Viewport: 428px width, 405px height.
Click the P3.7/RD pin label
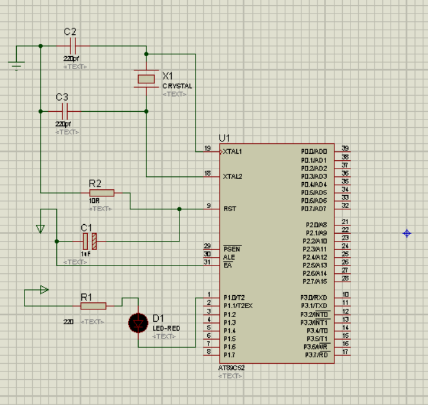[x=316, y=355]
